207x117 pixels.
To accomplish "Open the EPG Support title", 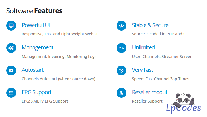I will coord(36,92).
